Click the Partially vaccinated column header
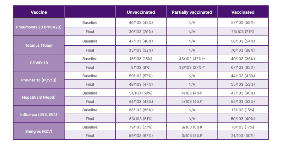 point(192,12)
